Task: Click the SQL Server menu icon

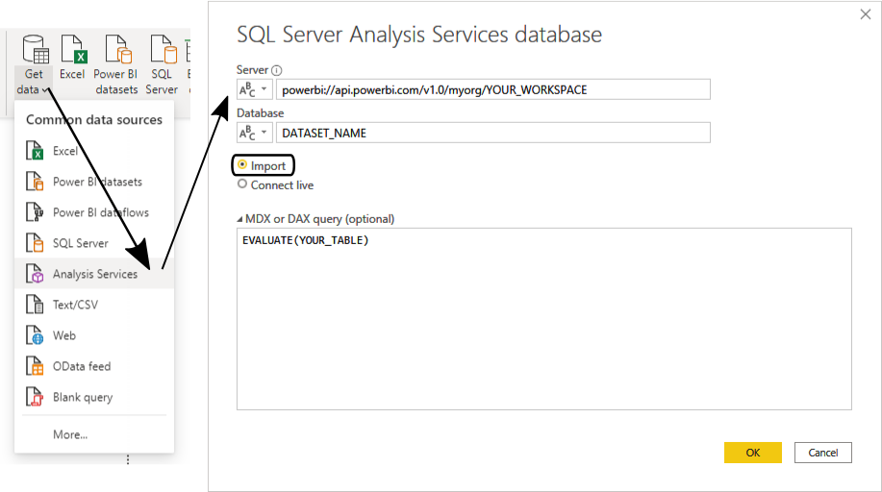Action: (35, 243)
